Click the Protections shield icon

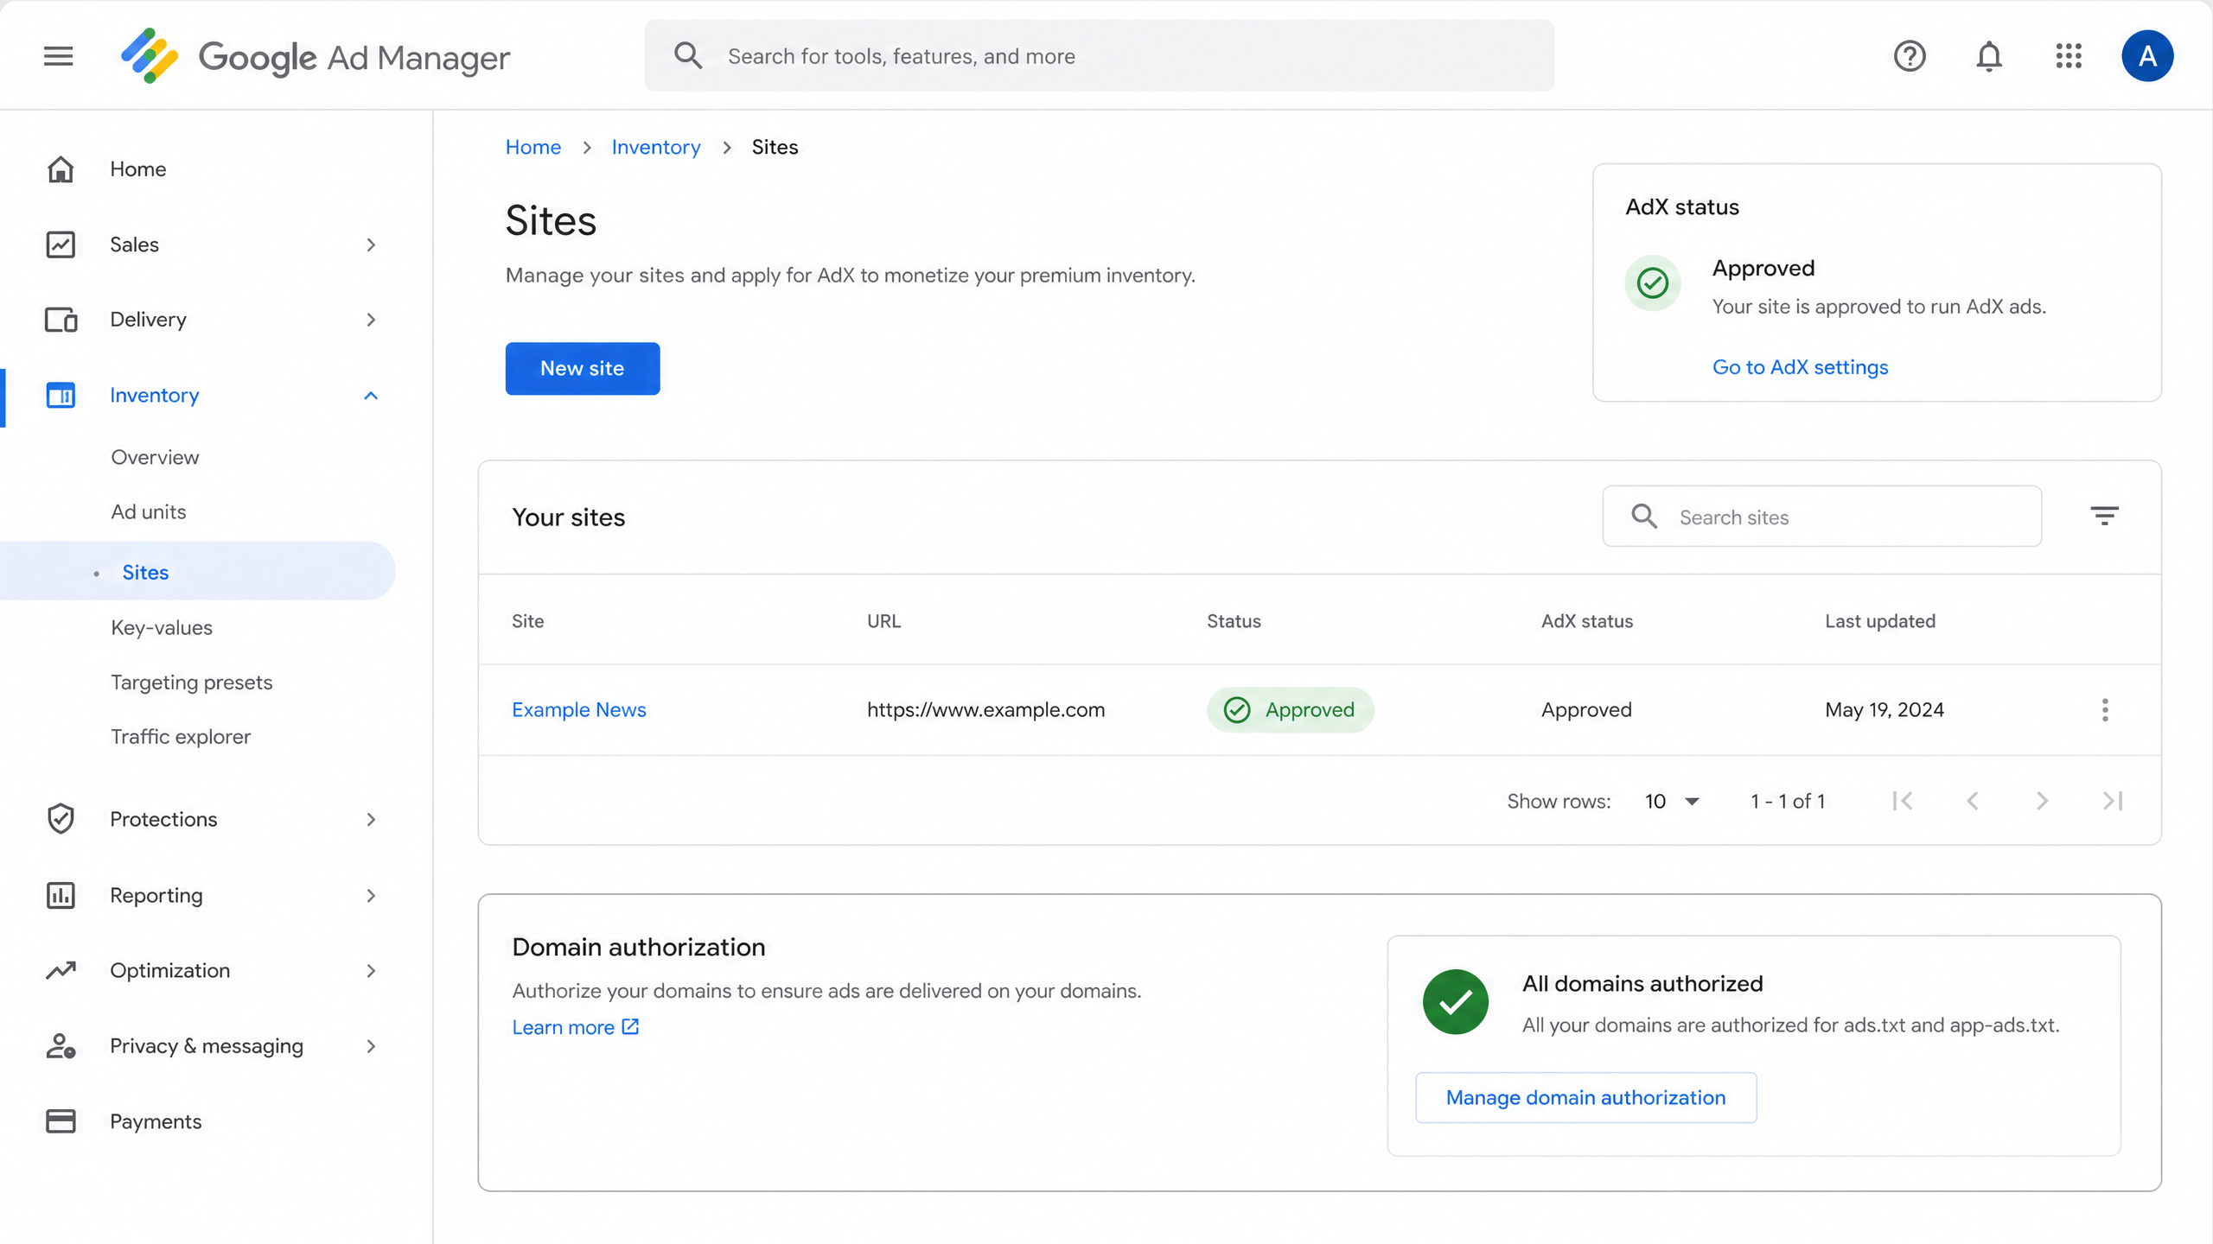(61, 819)
